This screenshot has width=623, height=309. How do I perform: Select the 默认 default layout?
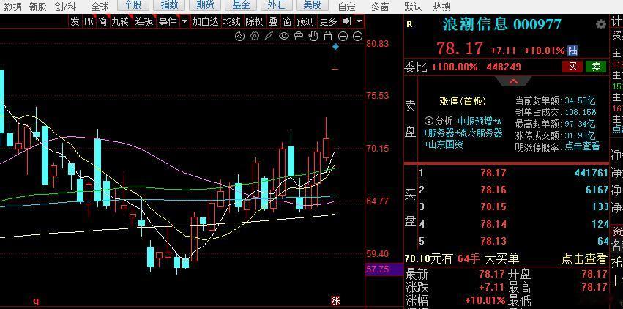413,7
